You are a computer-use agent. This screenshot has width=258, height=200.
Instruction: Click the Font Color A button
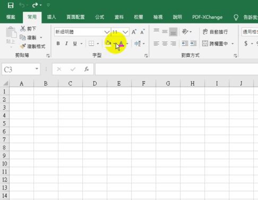click(121, 44)
